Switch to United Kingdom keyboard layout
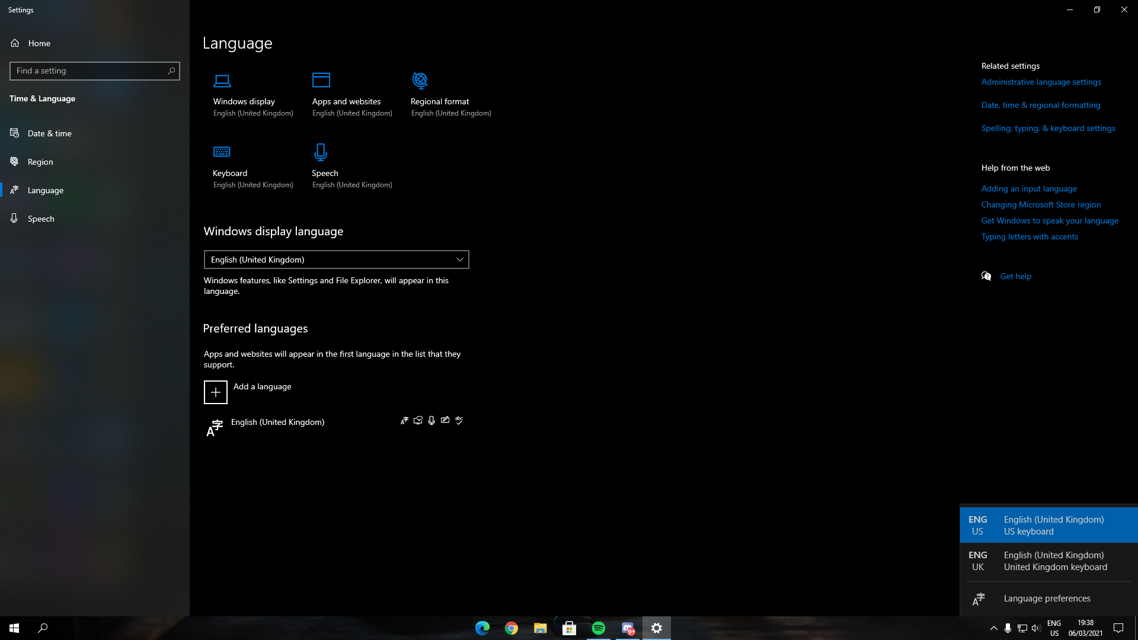The image size is (1138, 640). coord(1049,561)
